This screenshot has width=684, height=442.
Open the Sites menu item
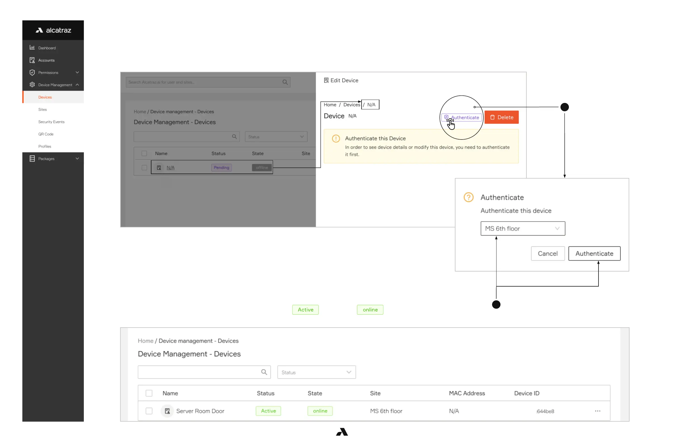point(42,109)
